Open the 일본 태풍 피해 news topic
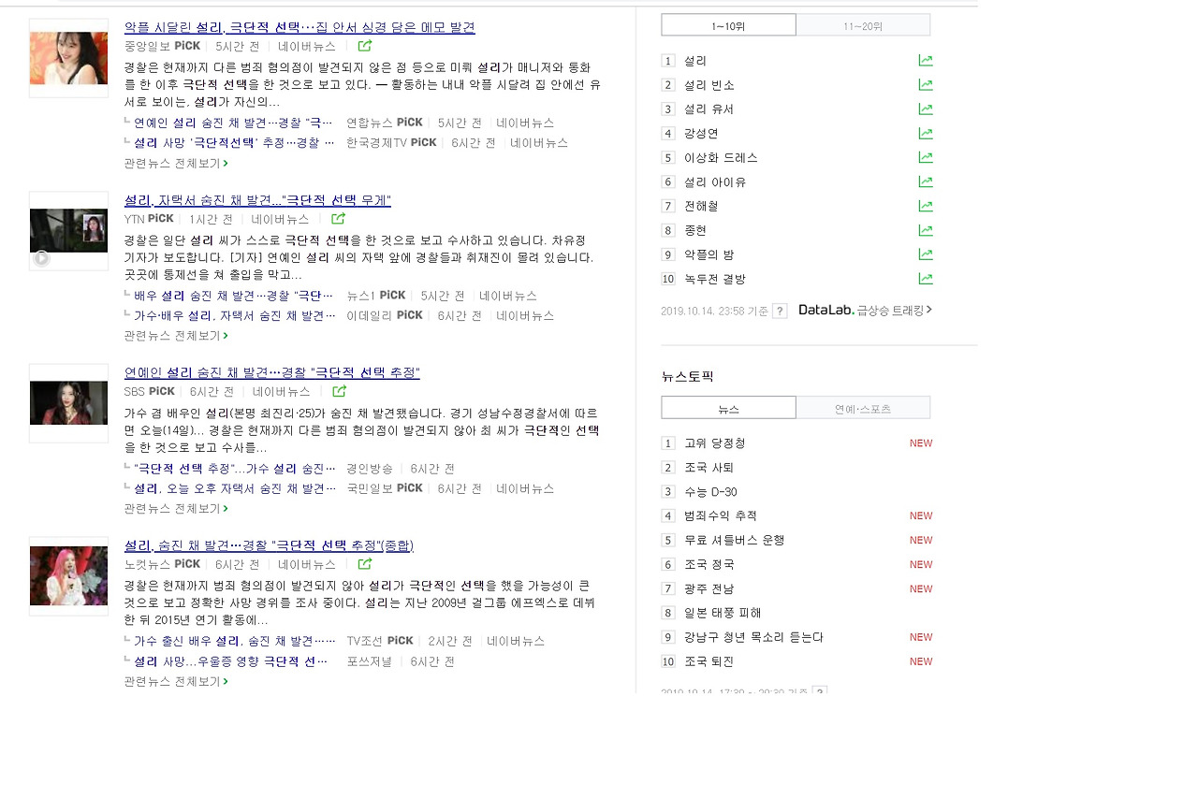Image resolution: width=1198 pixels, height=798 pixels. tap(723, 613)
